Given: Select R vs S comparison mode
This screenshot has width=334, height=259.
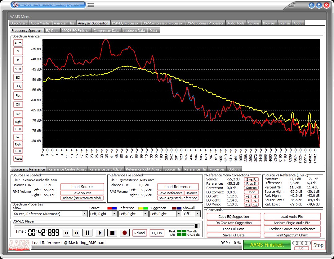Looking at the screenshot, I should click(251, 183).
